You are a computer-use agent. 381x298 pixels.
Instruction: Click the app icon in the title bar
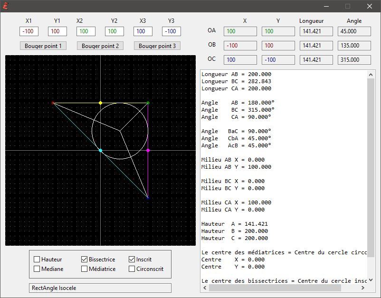pos(6,6)
